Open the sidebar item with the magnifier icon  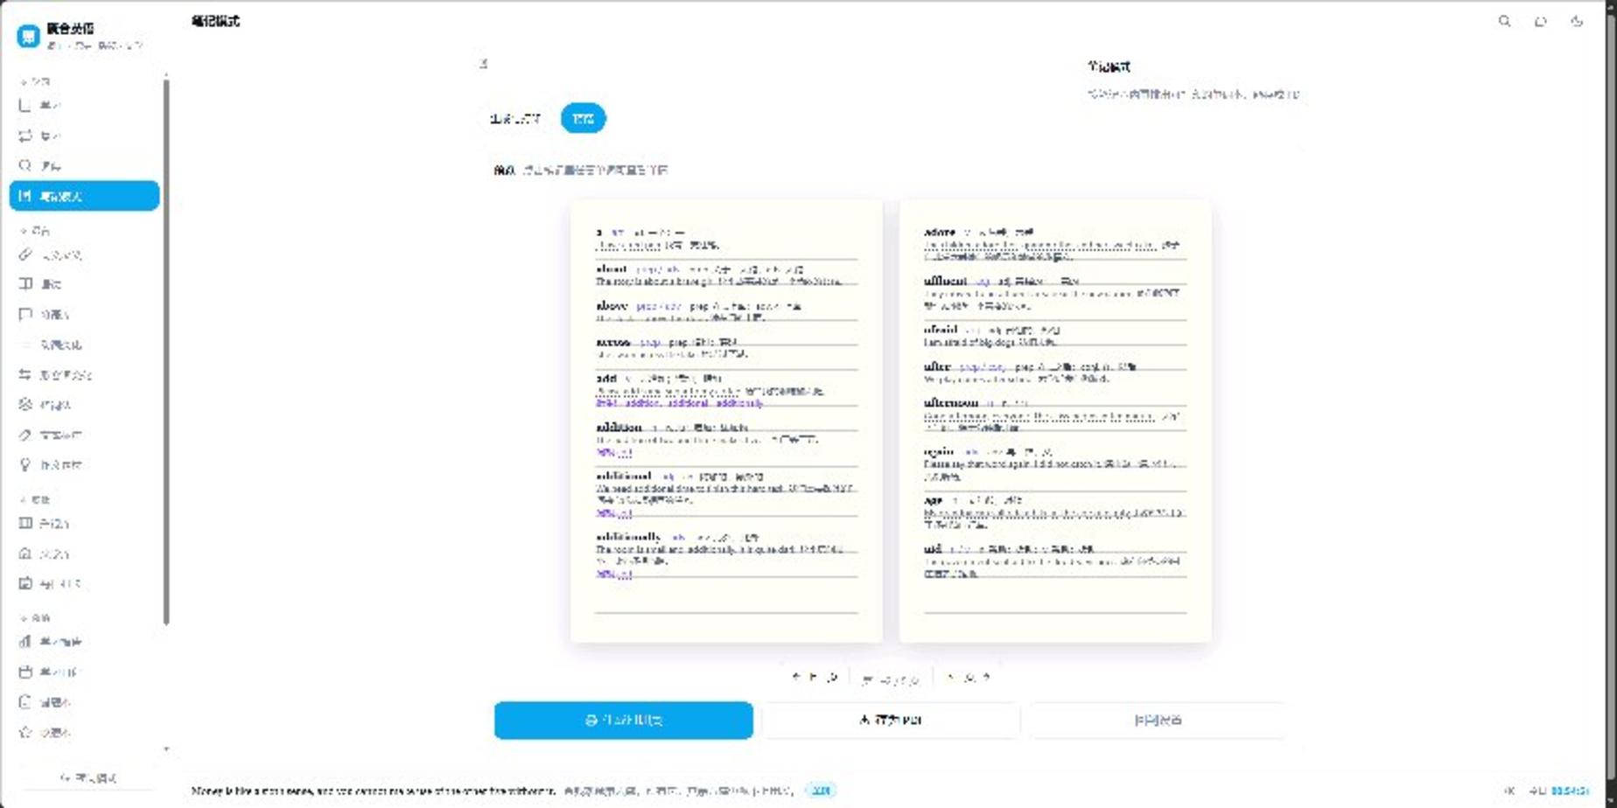(84, 165)
